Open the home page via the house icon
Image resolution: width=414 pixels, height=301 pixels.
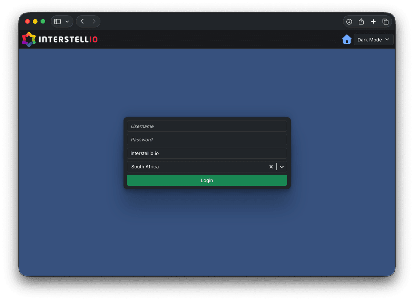[x=347, y=39]
